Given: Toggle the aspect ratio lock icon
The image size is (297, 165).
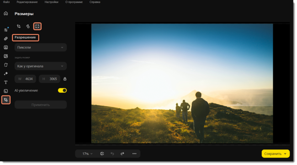Looking at the screenshot, I should [x=65, y=79].
